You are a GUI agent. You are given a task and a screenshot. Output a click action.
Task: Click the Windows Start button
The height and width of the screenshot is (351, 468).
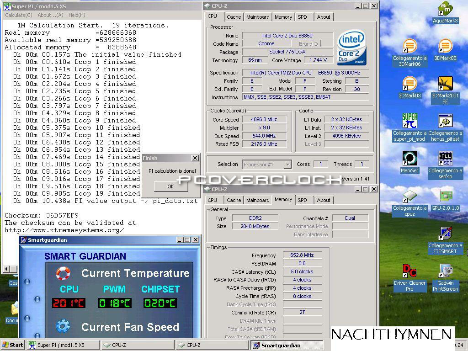coord(13,345)
